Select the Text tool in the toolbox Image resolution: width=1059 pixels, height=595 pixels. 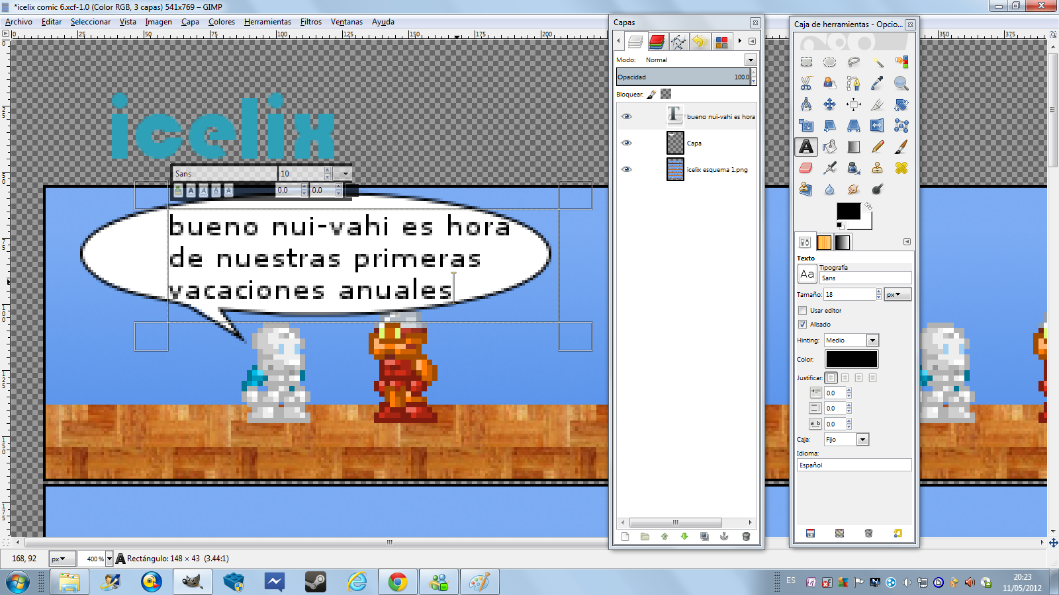coord(806,147)
